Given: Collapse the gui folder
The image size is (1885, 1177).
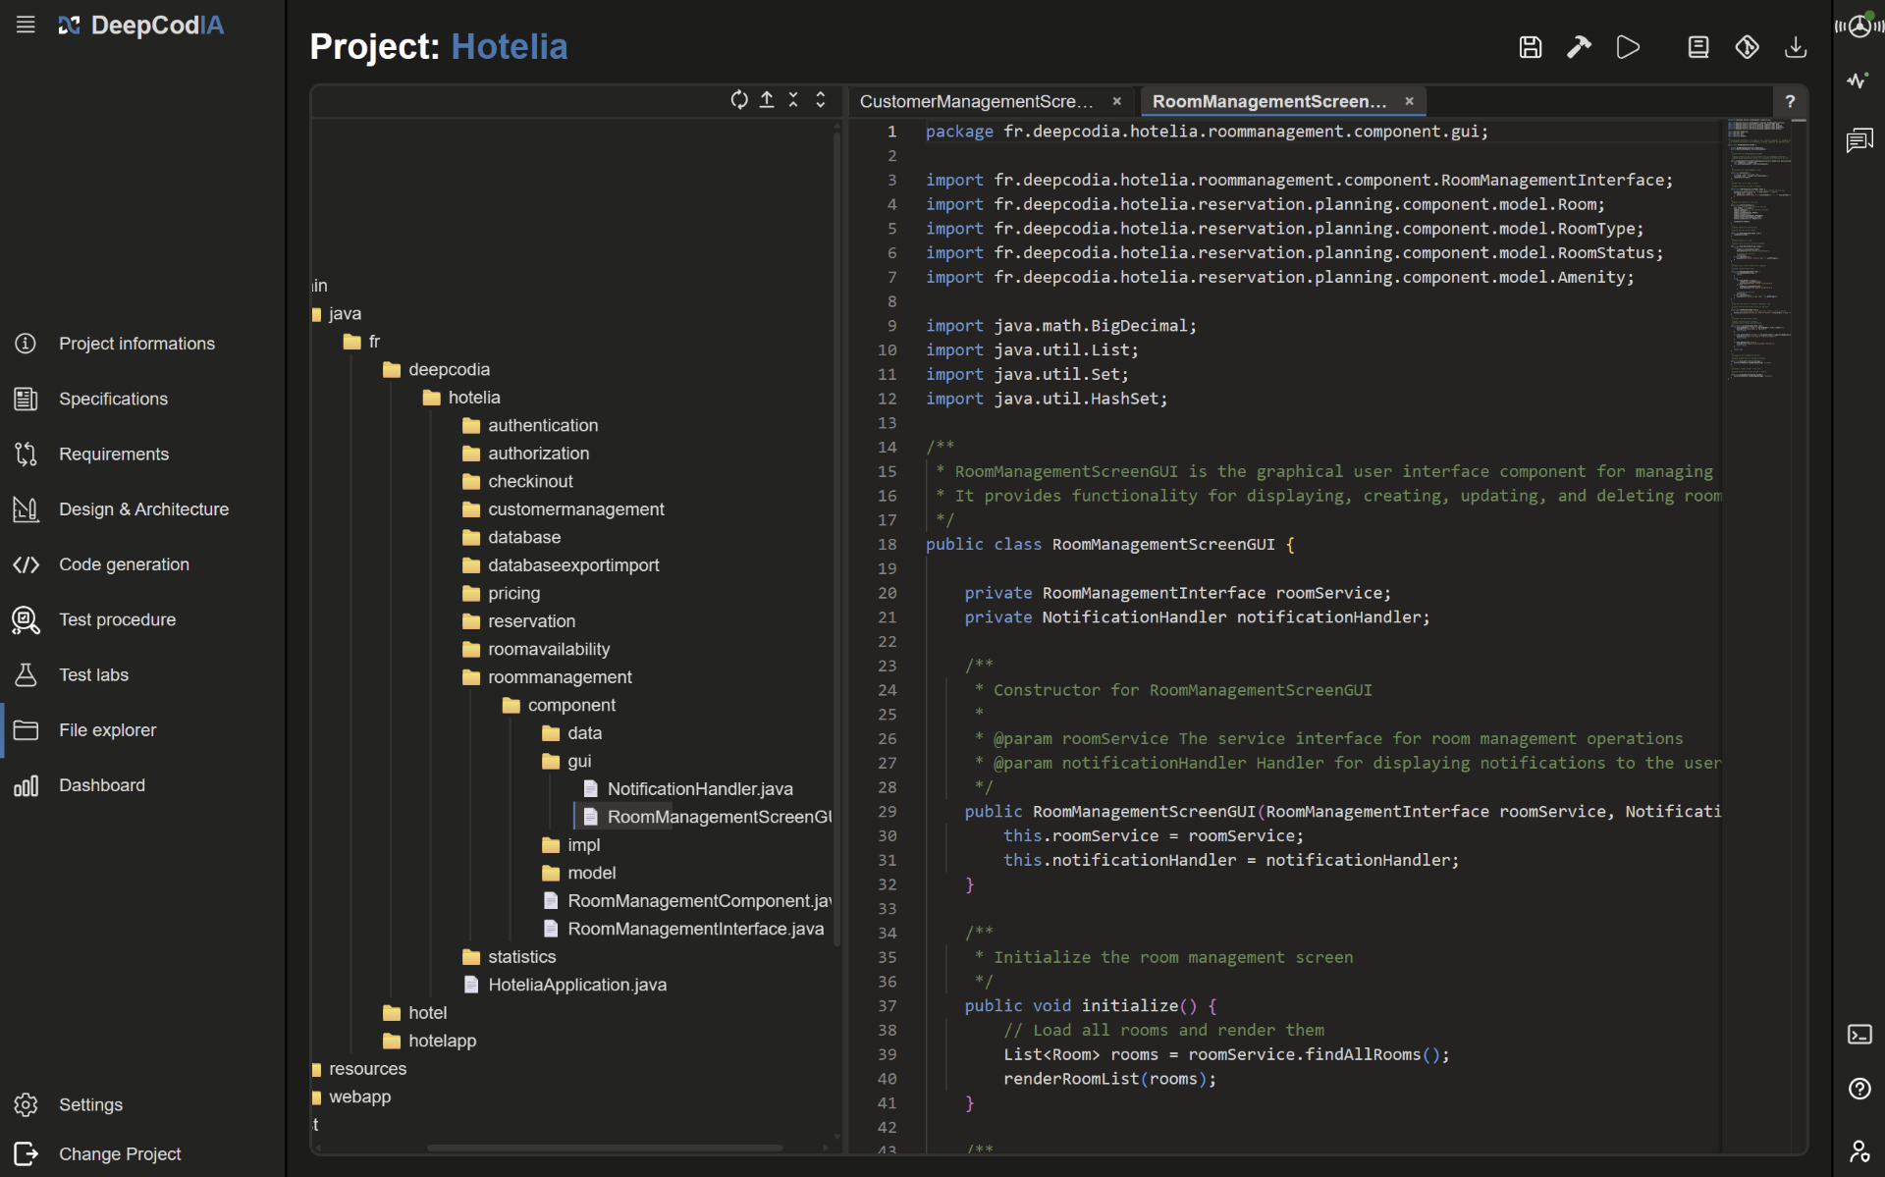Looking at the screenshot, I should click(x=567, y=762).
